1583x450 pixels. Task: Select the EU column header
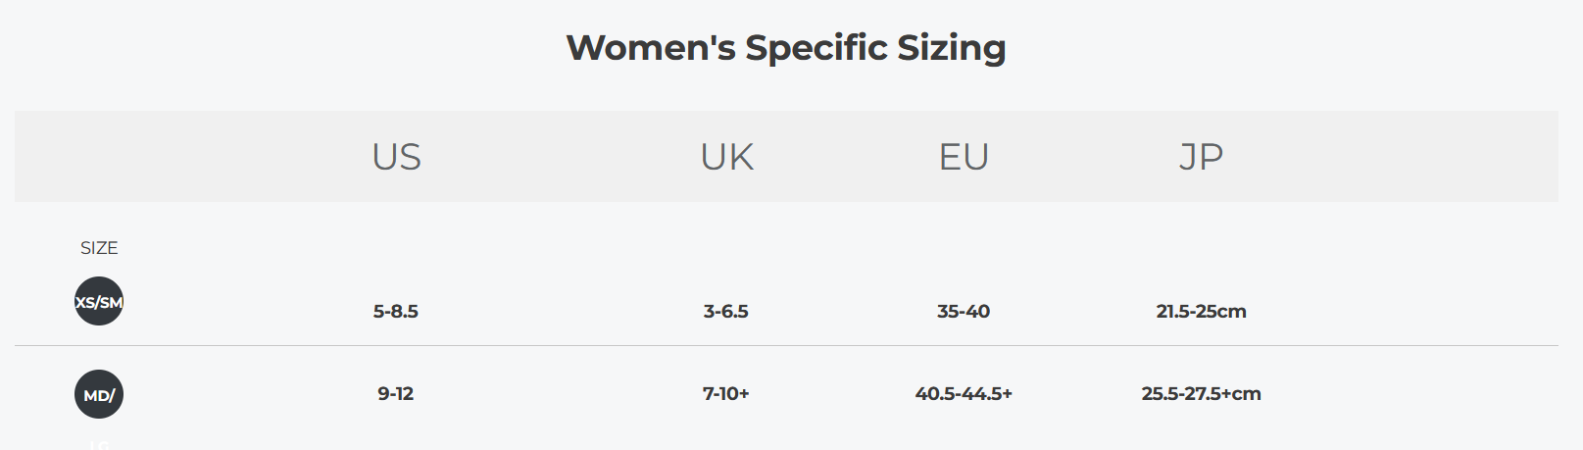coord(964,157)
